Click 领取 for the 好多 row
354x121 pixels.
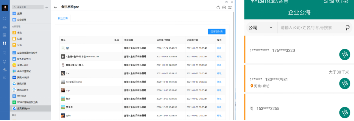point(219,98)
